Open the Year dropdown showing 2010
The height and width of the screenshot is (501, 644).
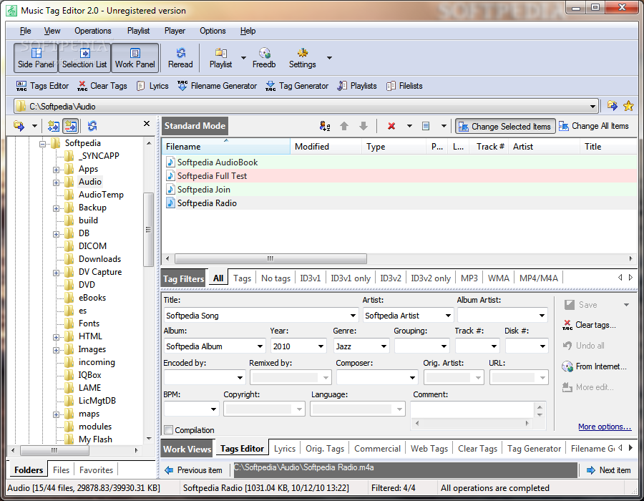(x=321, y=346)
